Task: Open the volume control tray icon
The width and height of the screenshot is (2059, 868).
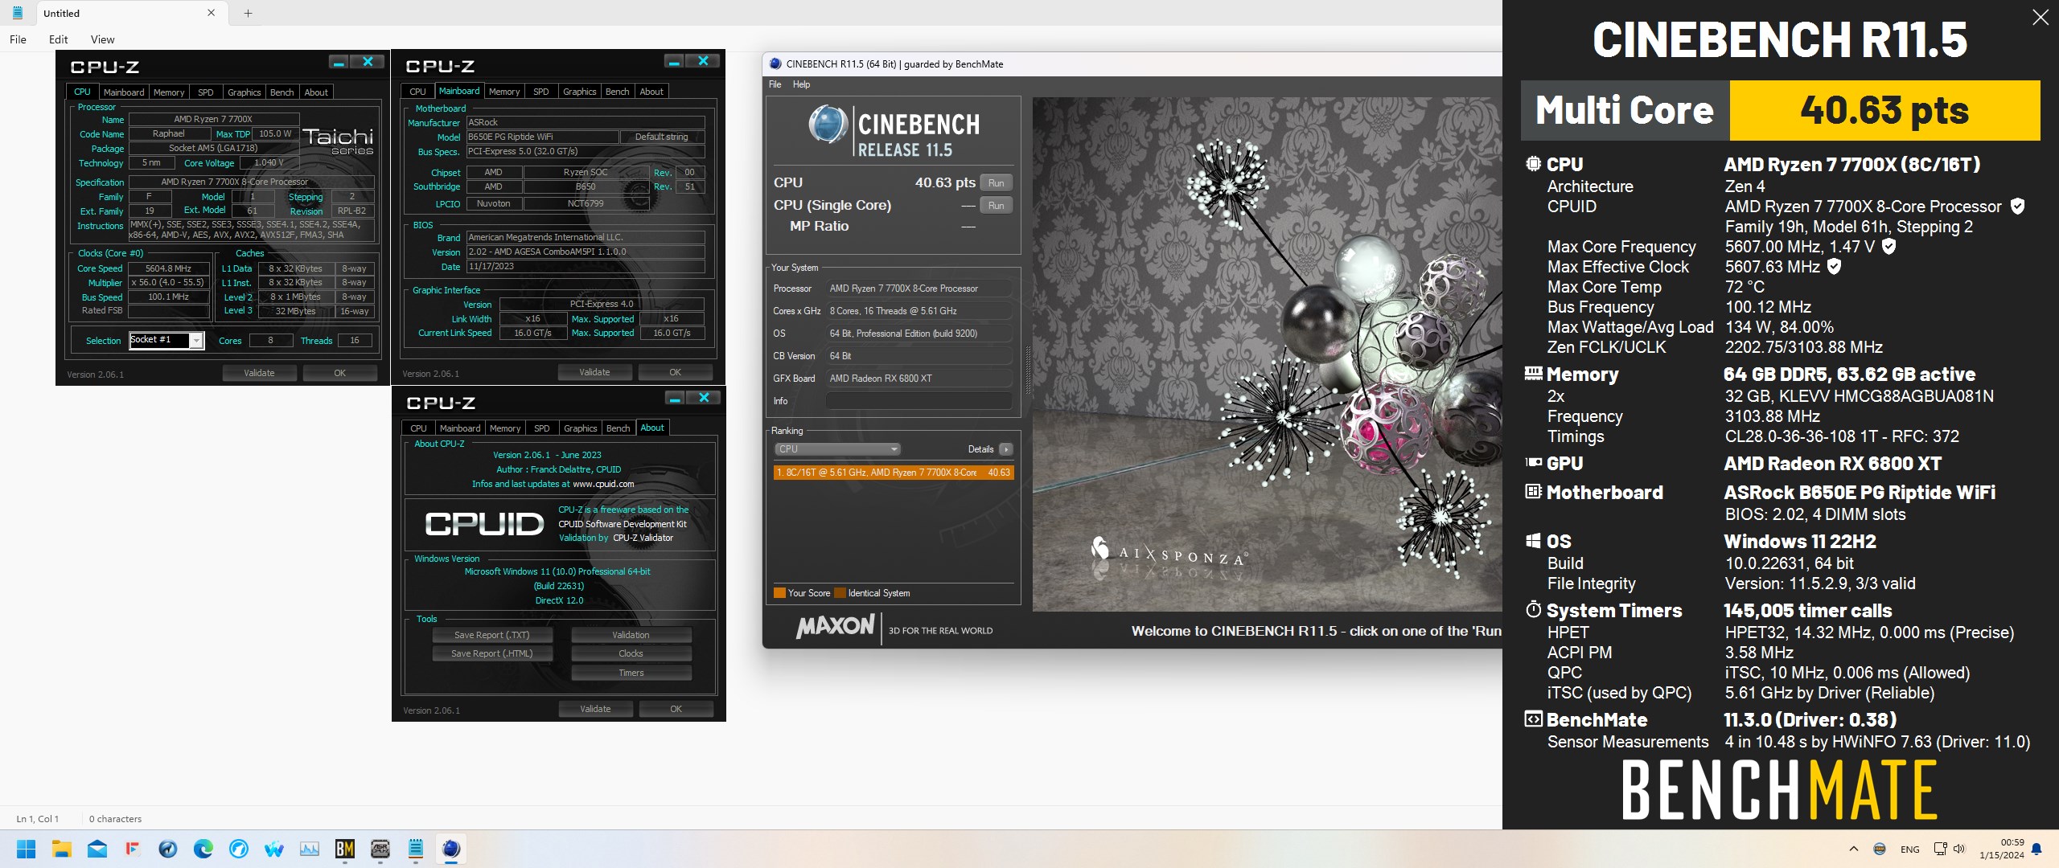Action: (x=1958, y=849)
